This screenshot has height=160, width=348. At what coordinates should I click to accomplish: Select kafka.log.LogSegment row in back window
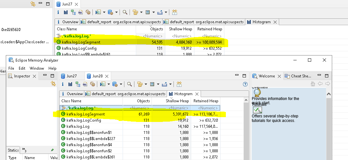click(140, 42)
